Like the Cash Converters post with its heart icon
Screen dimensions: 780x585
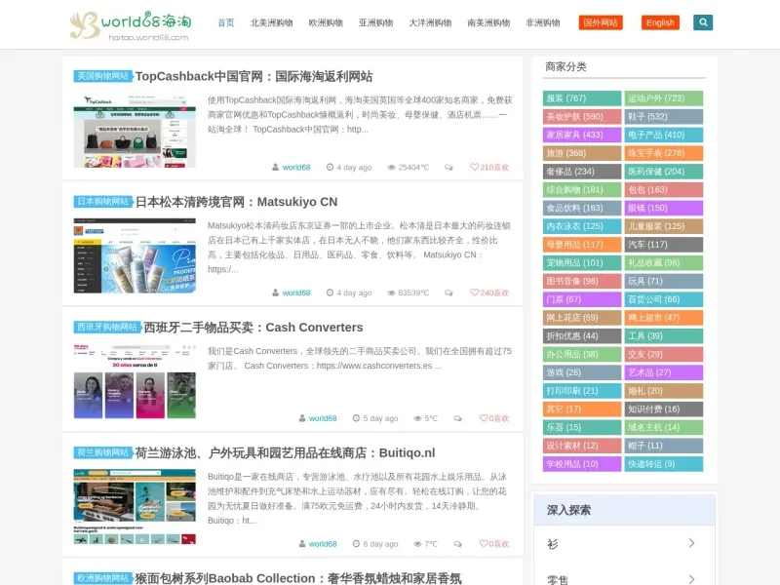(494, 418)
